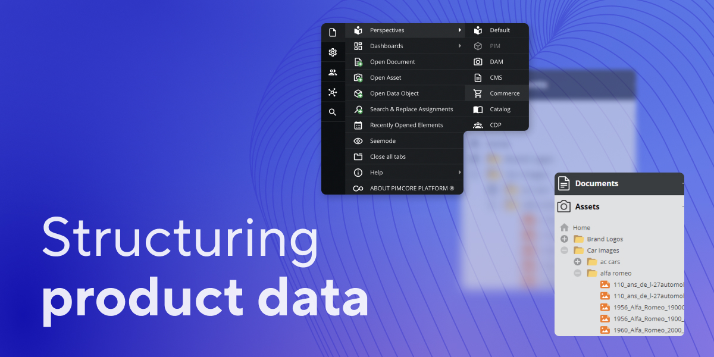Expand the ac cars folder
Viewport: 714px width, 357px height.
tap(577, 262)
